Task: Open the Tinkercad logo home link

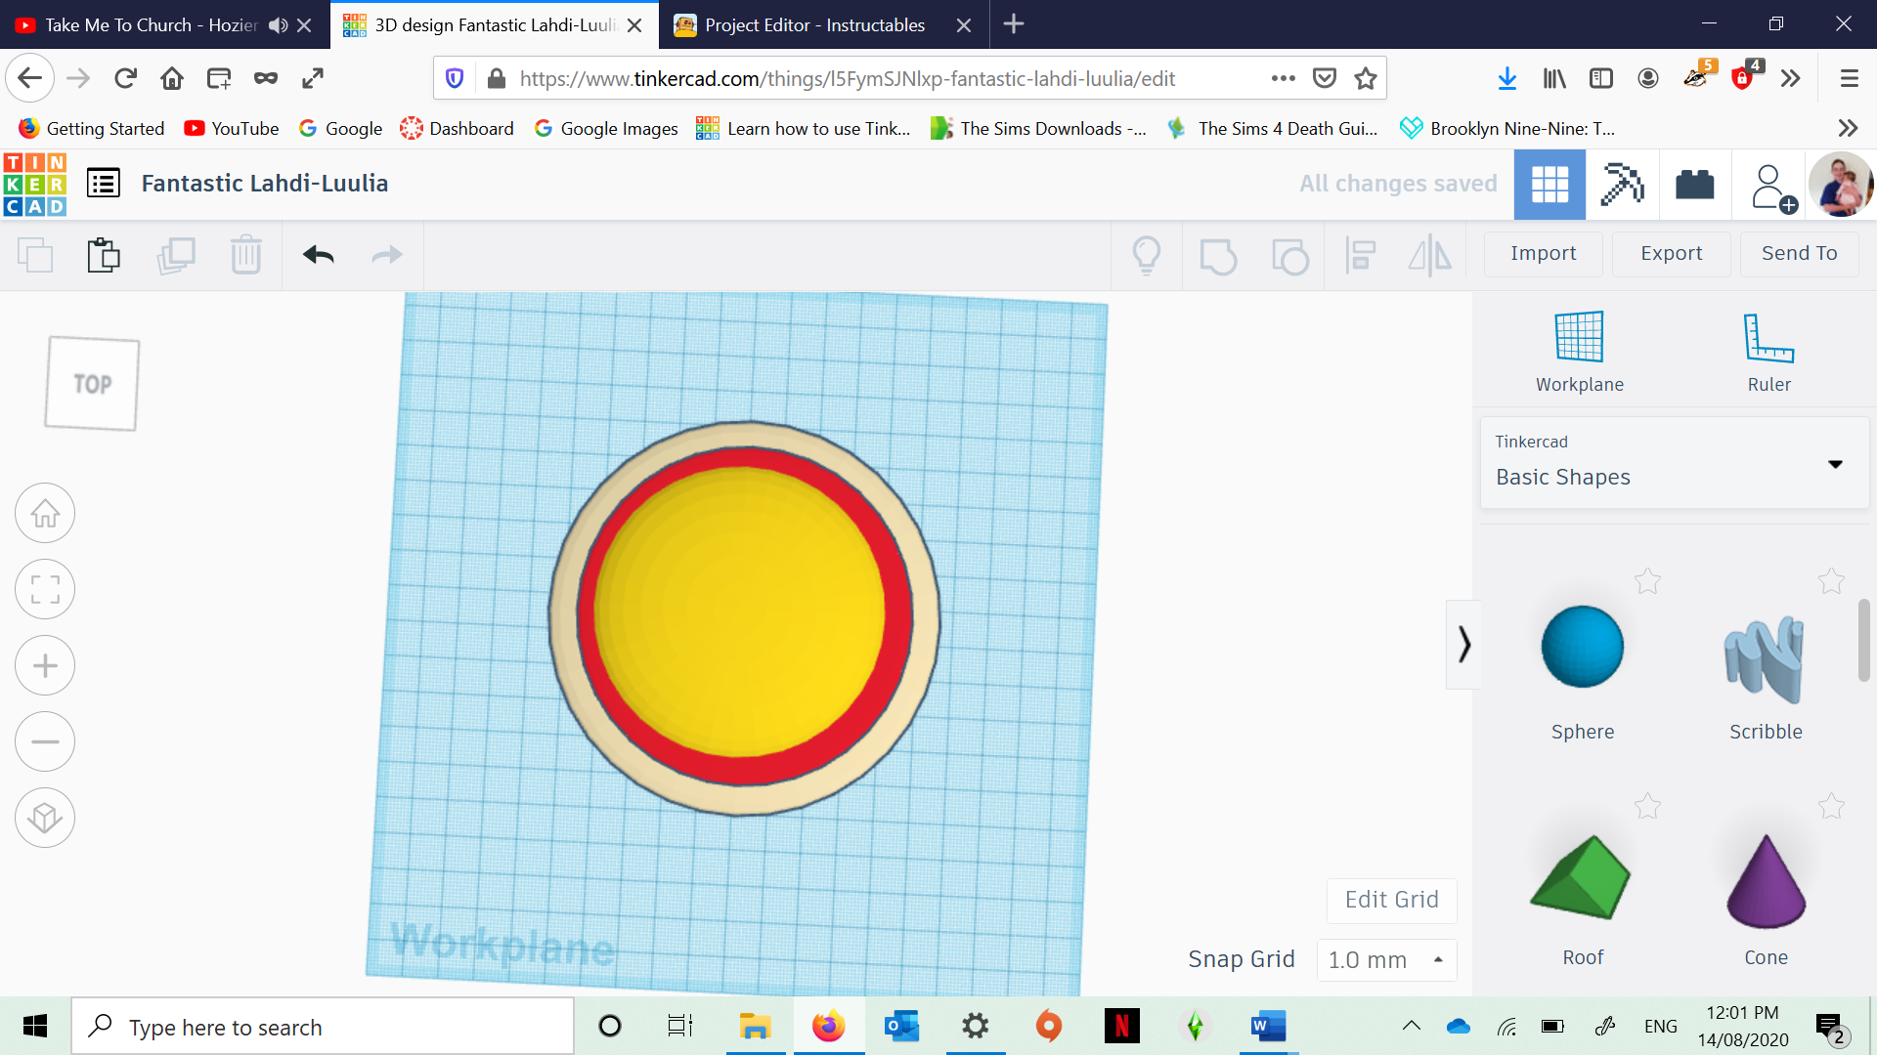Action: 35,184
